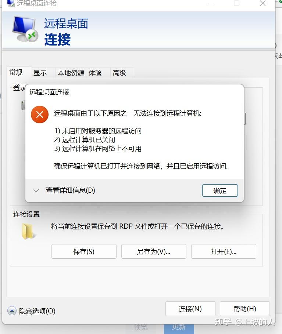Click the red error X icon

[40, 115]
